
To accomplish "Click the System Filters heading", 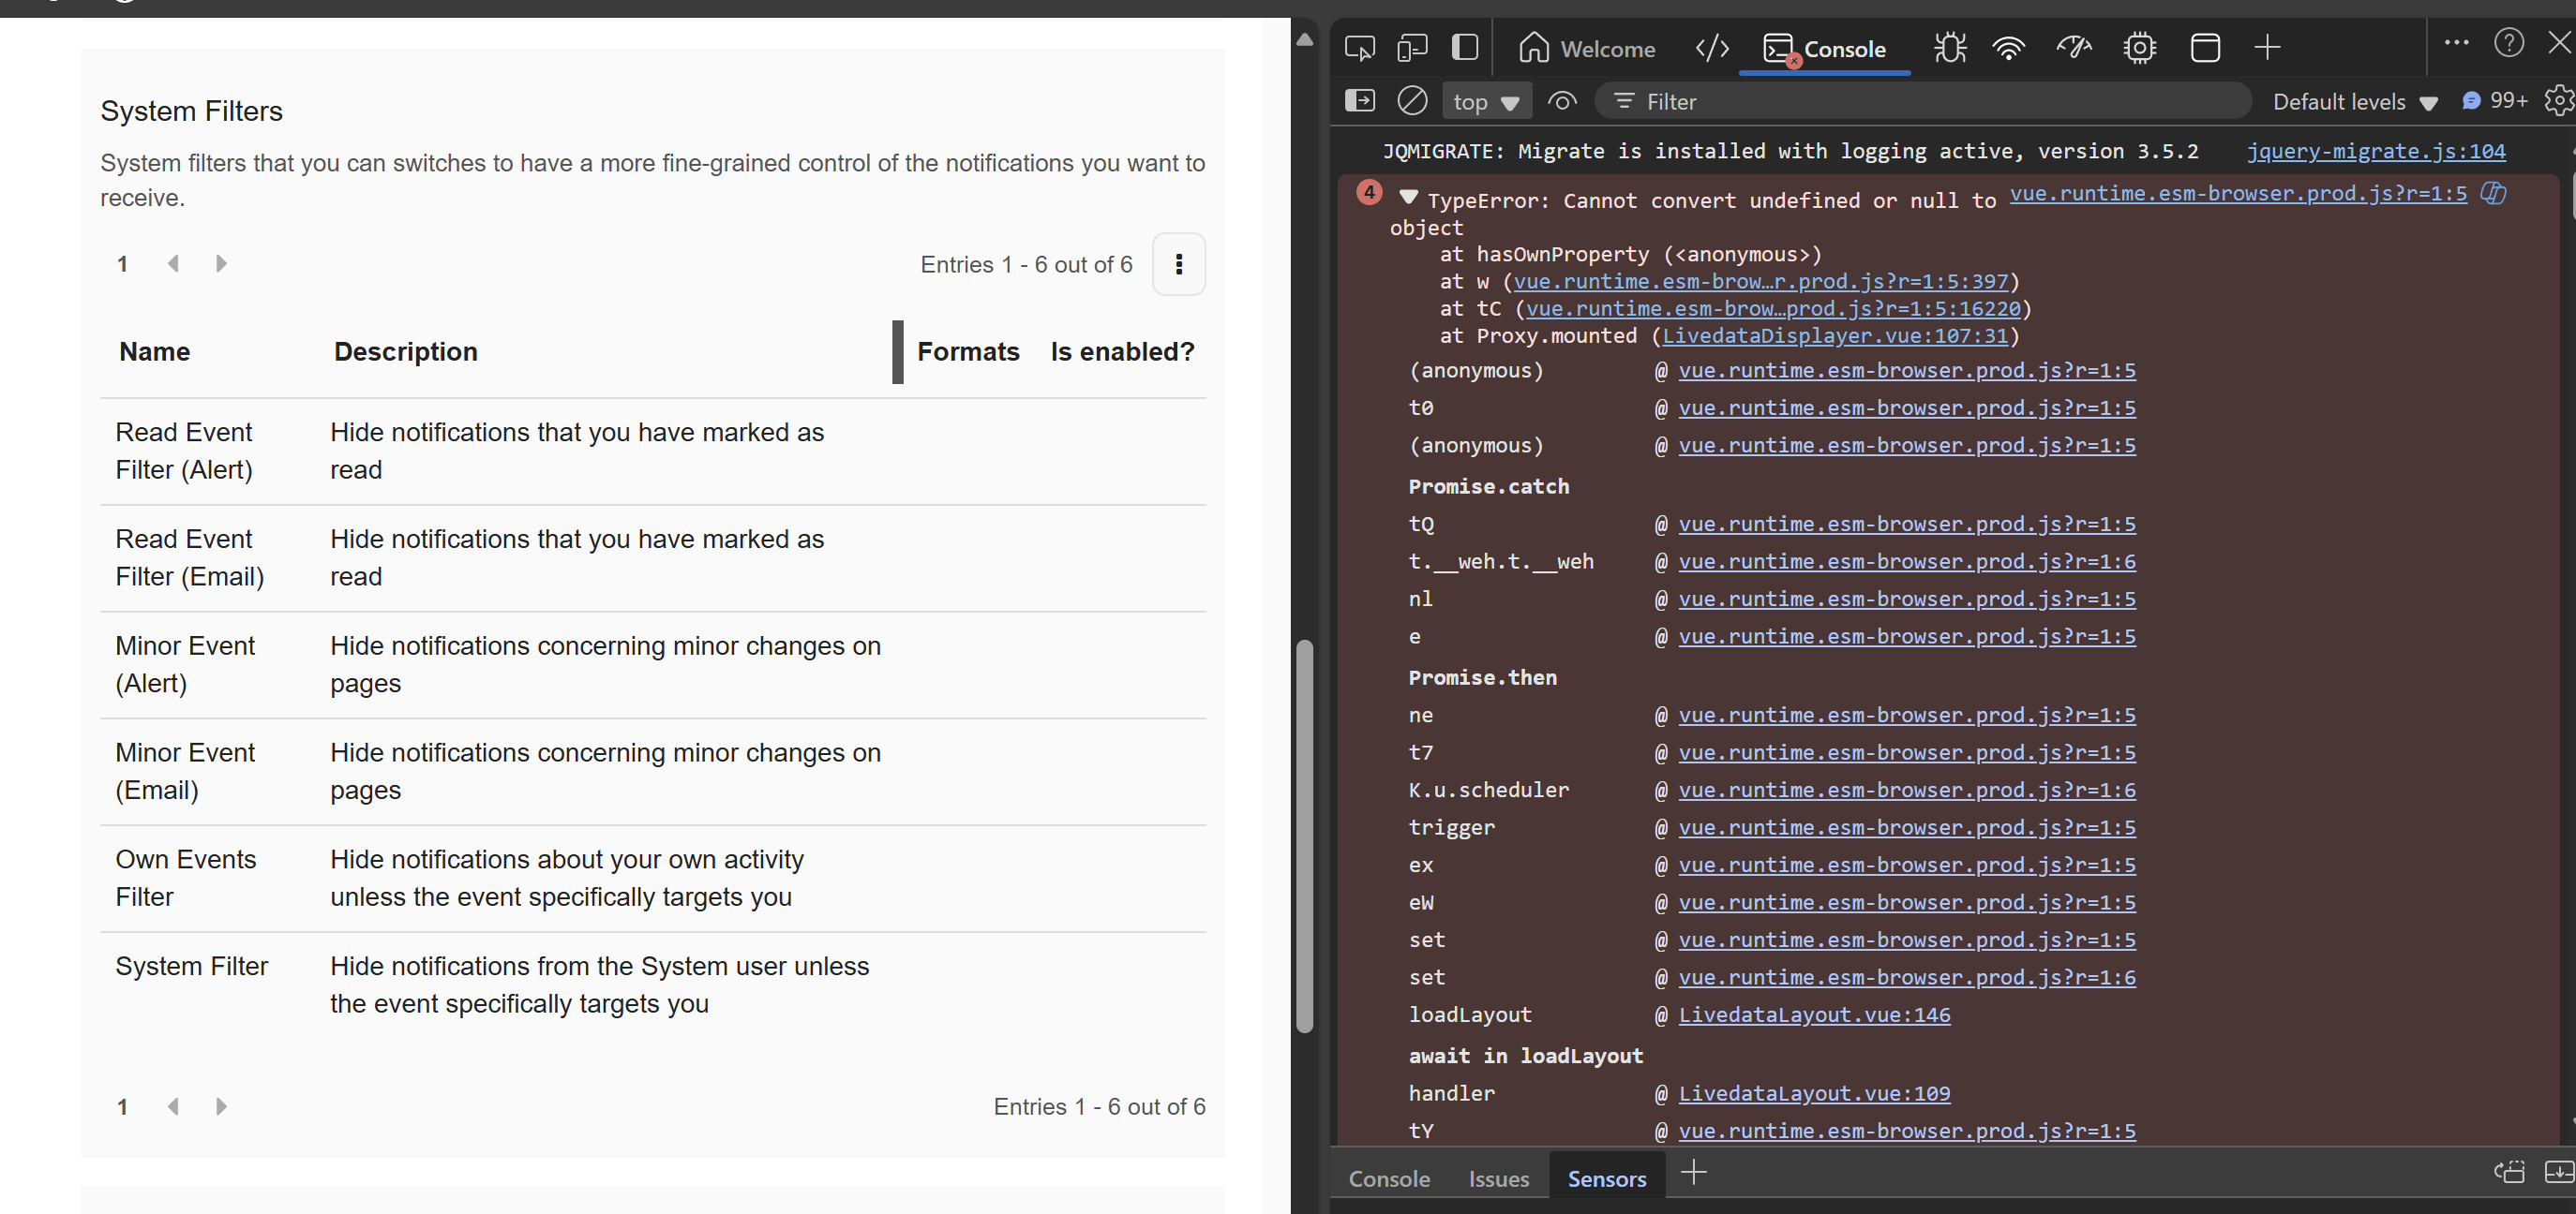I will [191, 111].
